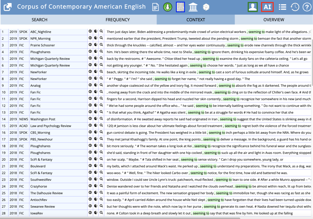The height and width of the screenshot is (219, 313).
Task: Click the magnifier icon in row 7 NewYorker
Action: (101, 72)
